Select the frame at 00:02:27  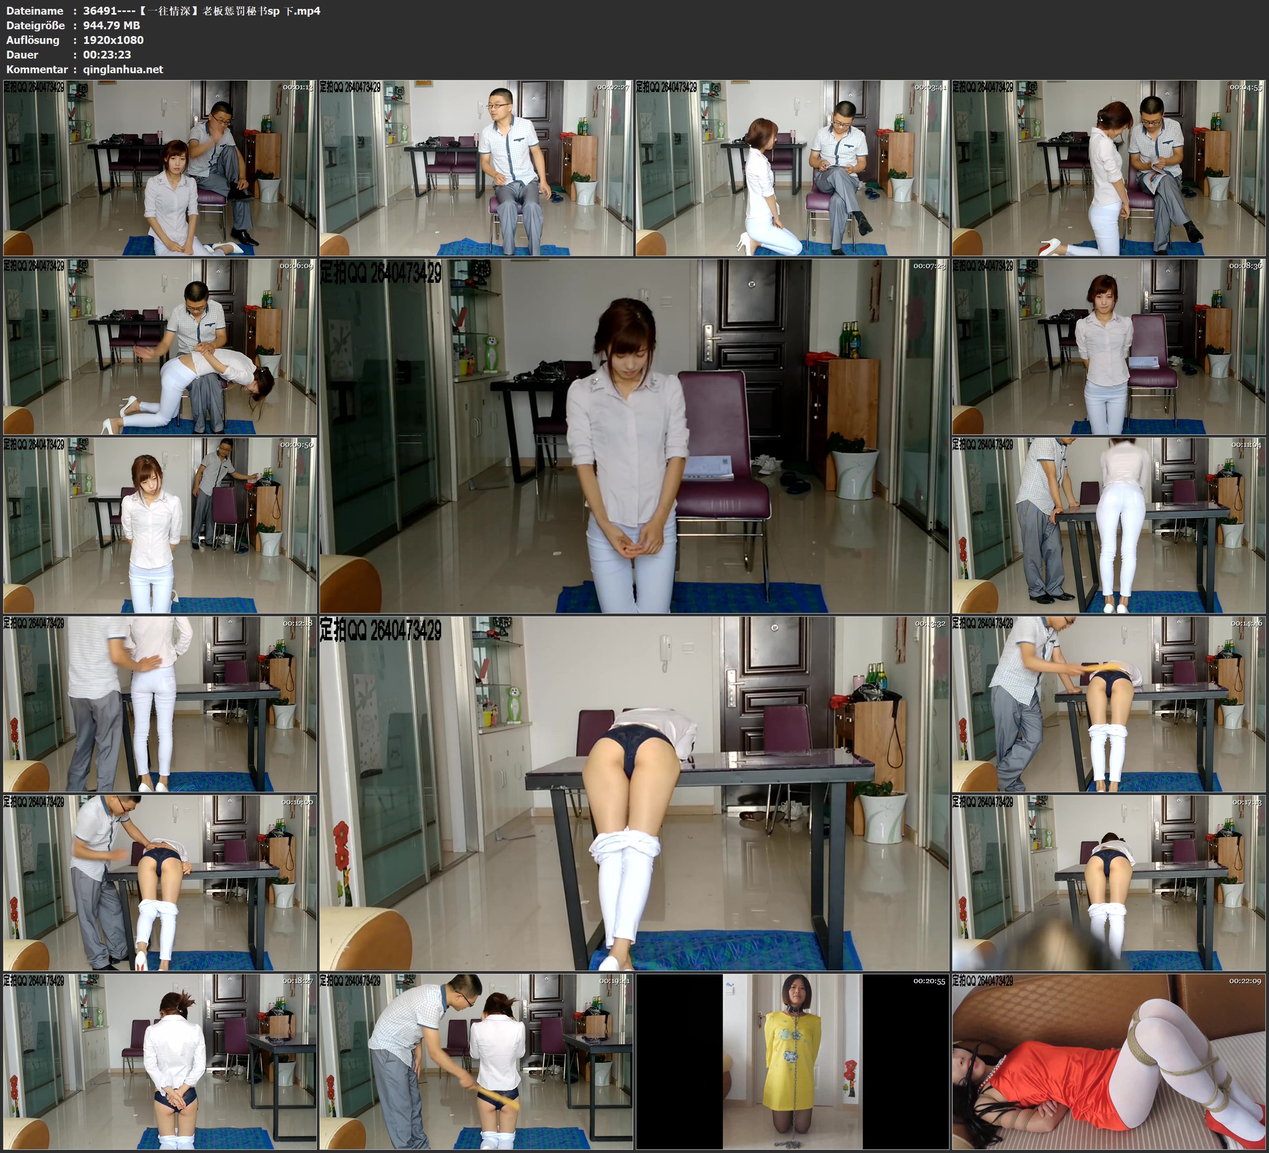point(476,167)
